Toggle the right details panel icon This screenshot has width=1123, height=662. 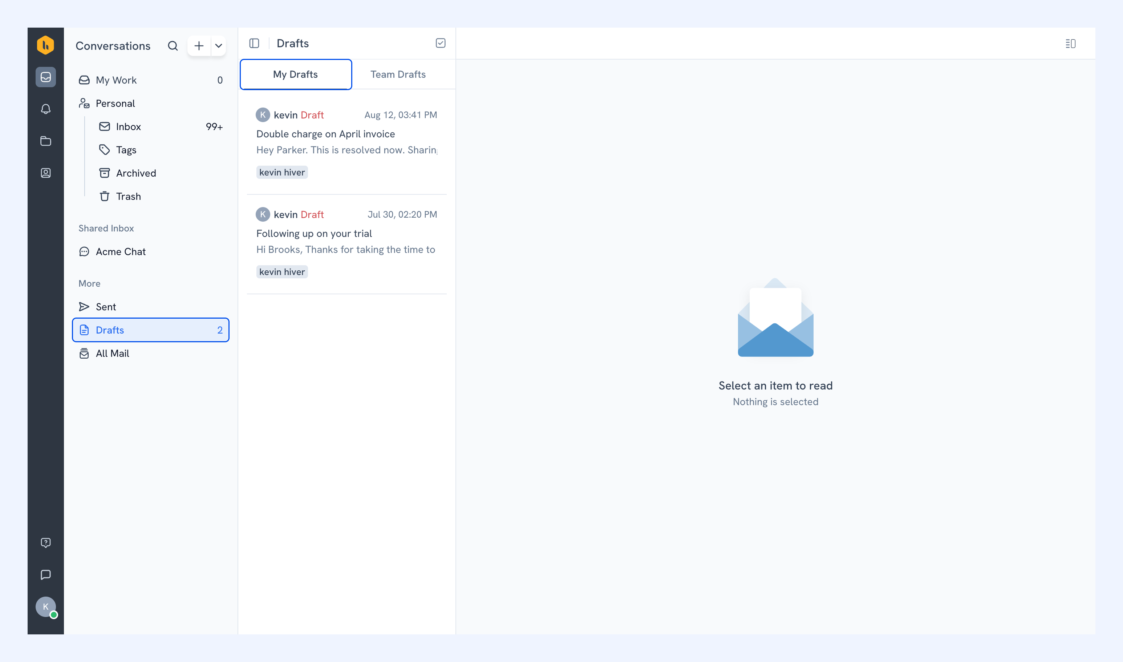[1070, 44]
